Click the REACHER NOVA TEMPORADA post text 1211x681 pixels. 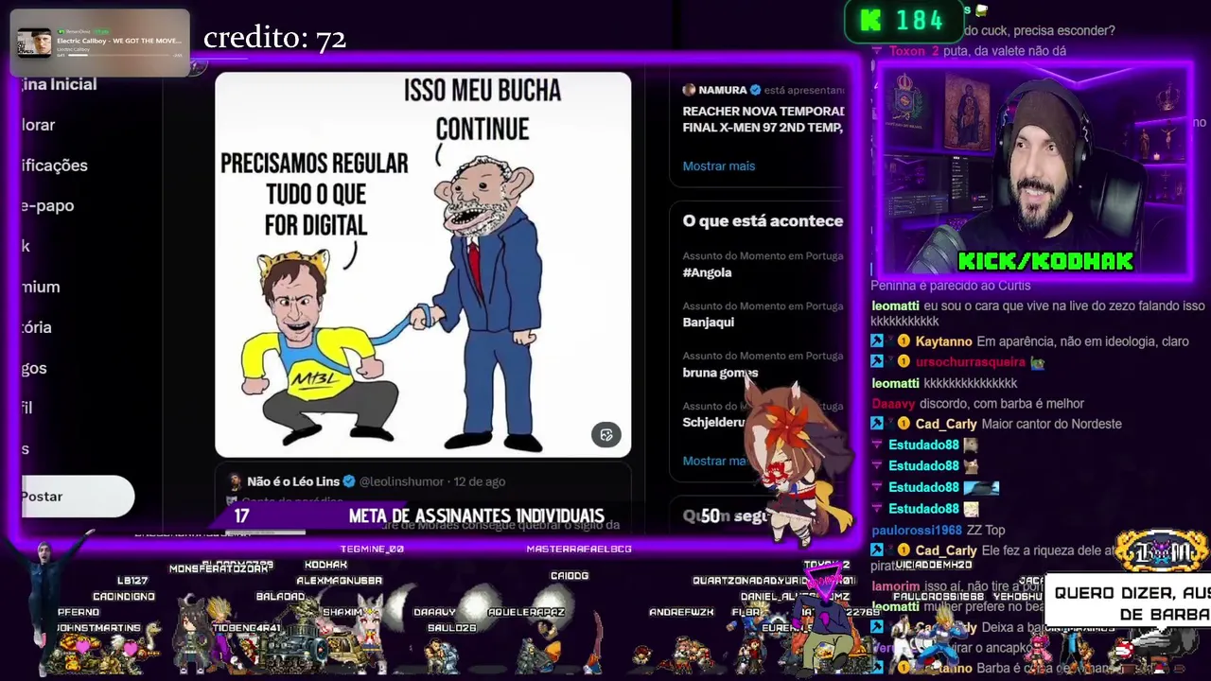[763, 120]
